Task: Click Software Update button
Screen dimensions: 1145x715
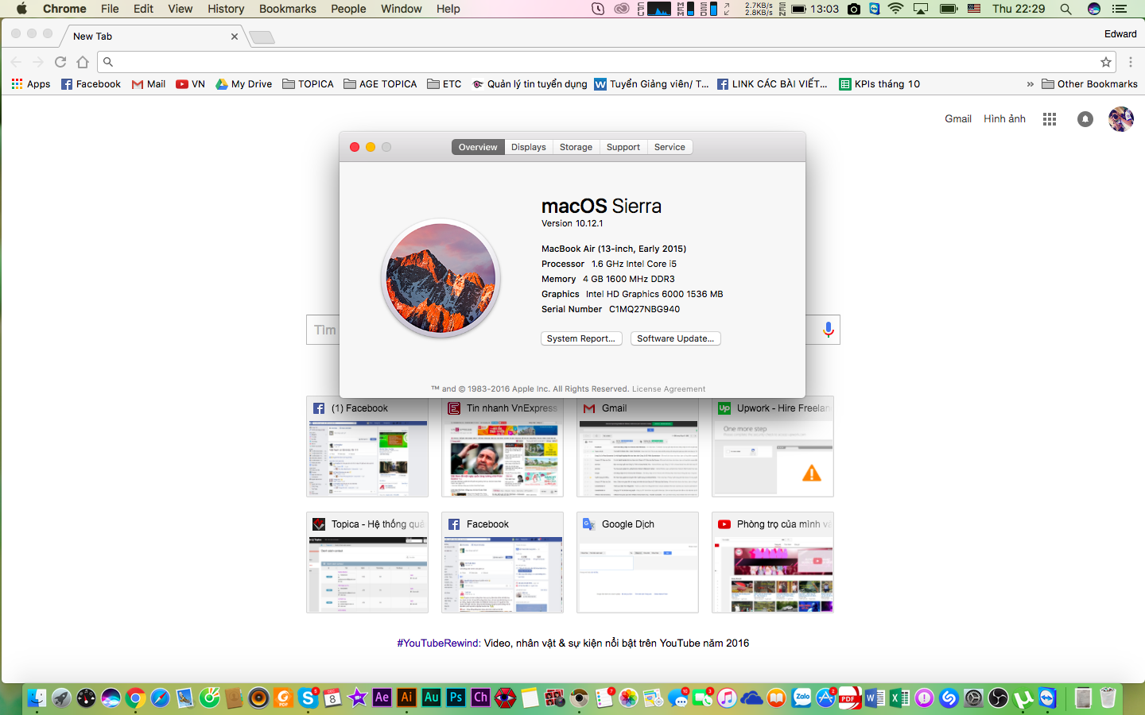Action: coord(676,338)
